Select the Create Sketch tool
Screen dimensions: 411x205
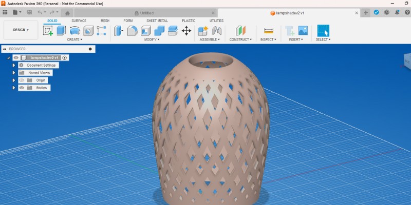click(x=48, y=31)
